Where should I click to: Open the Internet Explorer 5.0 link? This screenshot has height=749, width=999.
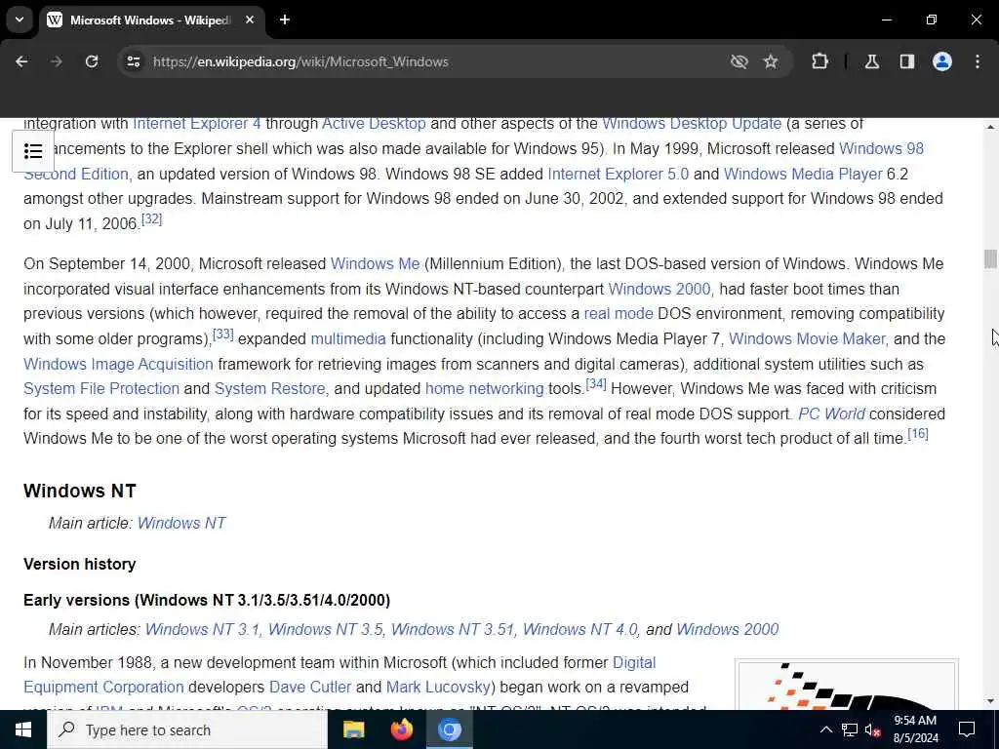pos(618,174)
